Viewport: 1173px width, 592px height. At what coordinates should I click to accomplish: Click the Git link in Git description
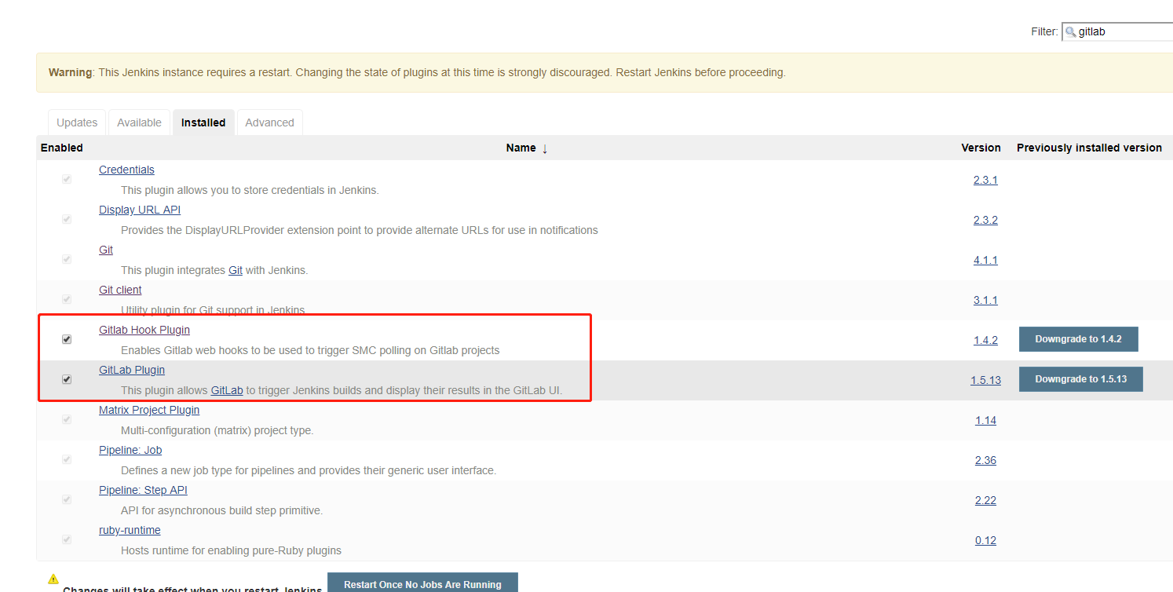236,270
